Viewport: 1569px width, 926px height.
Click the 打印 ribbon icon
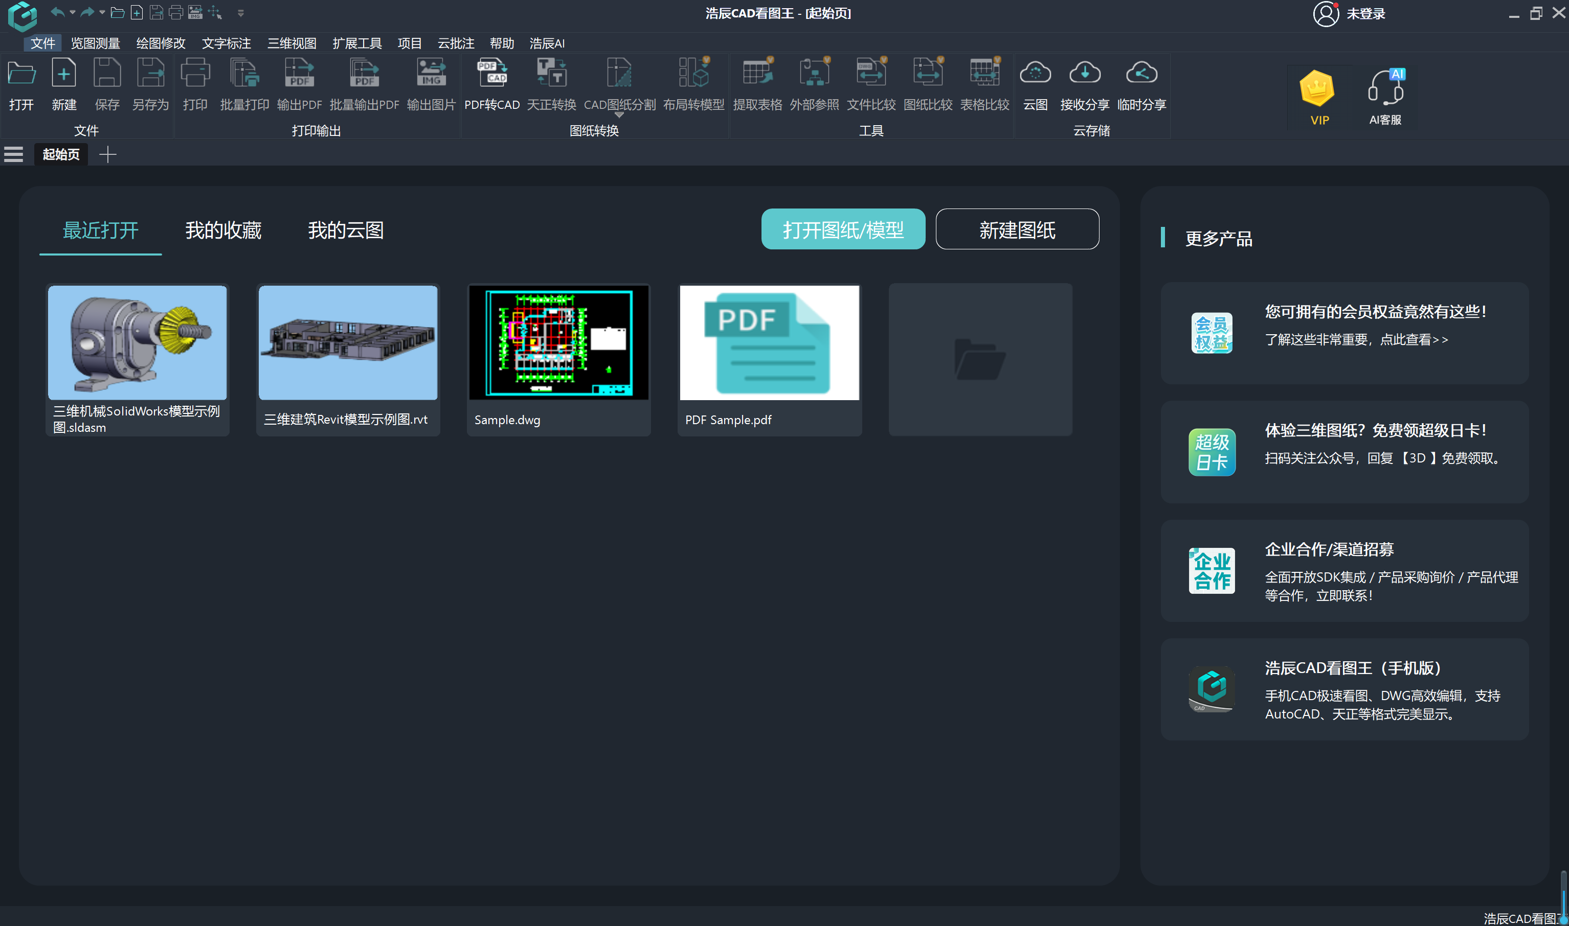pos(195,84)
